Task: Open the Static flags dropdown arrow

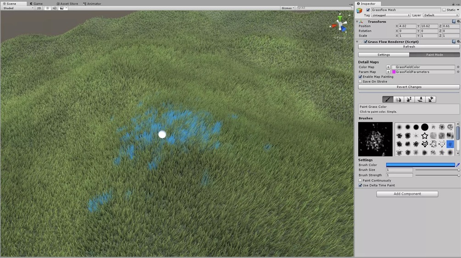Action: (458, 10)
